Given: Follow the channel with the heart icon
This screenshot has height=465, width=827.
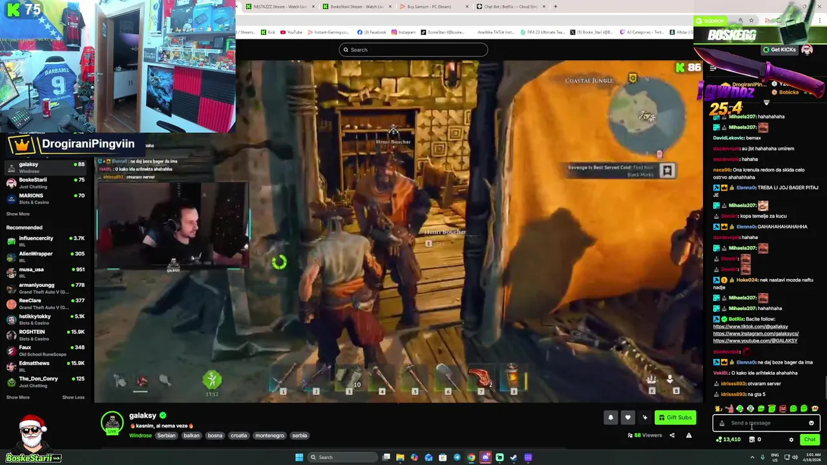Looking at the screenshot, I should coord(627,418).
